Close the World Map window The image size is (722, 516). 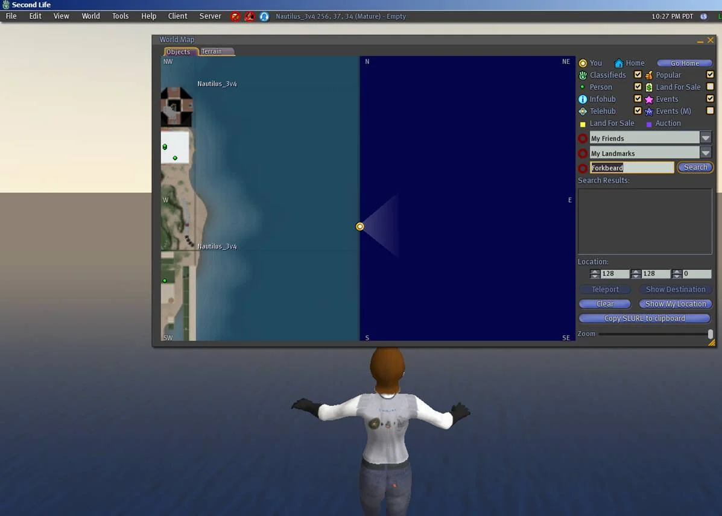pos(711,40)
